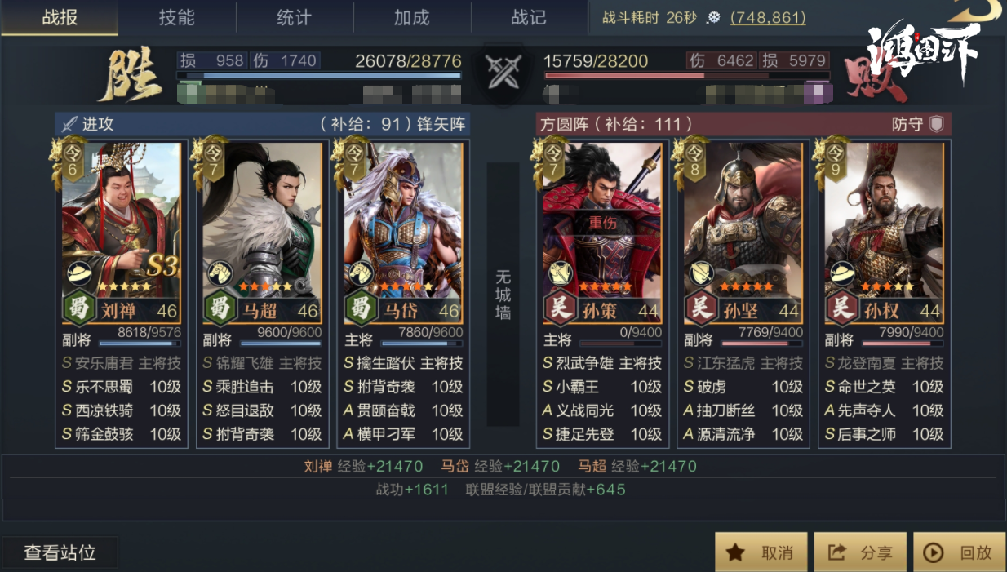Share the battle report via 分享
This screenshot has width=1007, height=572.
tap(860, 552)
